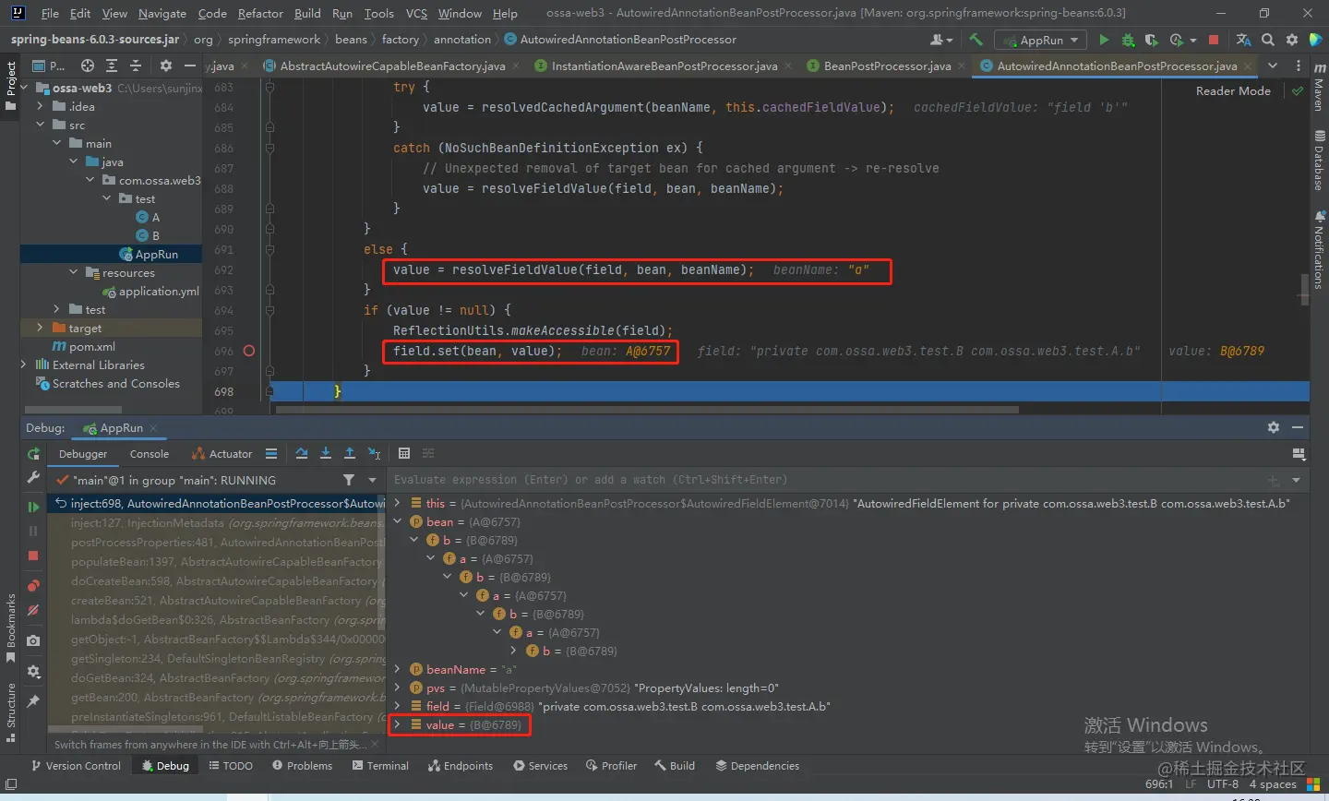Click the Evaluate expression input field
The height and width of the screenshot is (801, 1329).
(826, 480)
